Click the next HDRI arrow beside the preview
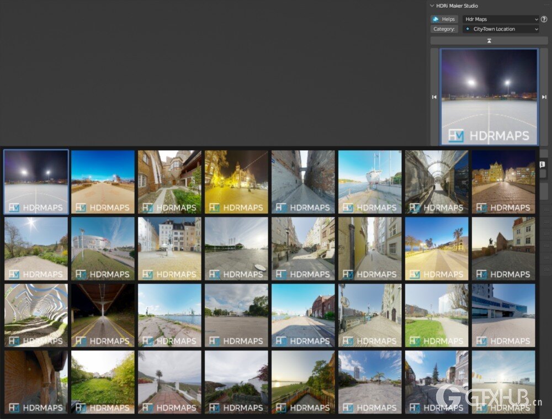552x419 pixels. pyautogui.click(x=545, y=97)
